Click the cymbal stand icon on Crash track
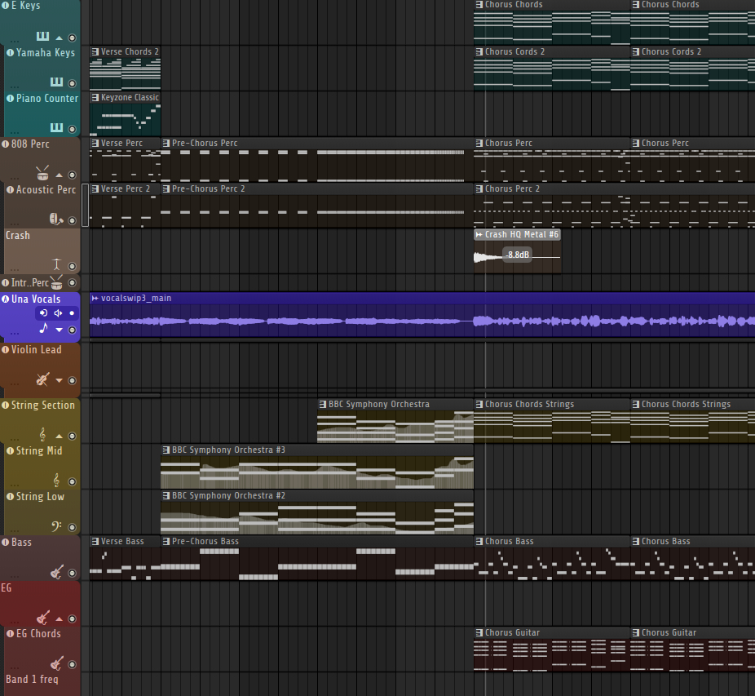The height and width of the screenshot is (696, 755). (56, 264)
